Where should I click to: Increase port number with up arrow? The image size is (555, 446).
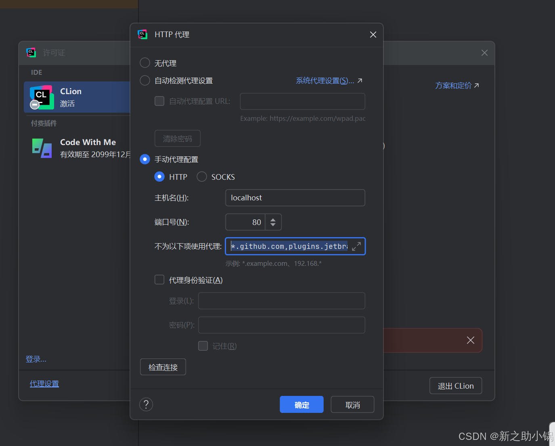pos(273,219)
